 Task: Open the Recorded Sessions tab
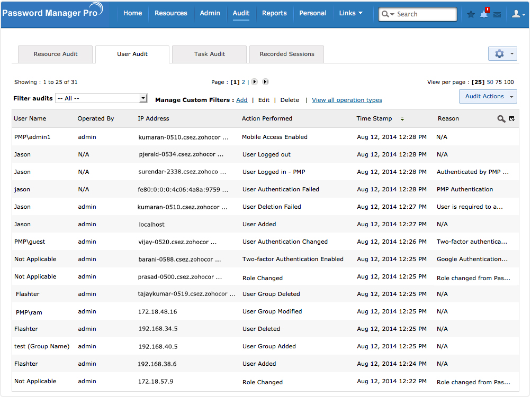click(x=287, y=54)
